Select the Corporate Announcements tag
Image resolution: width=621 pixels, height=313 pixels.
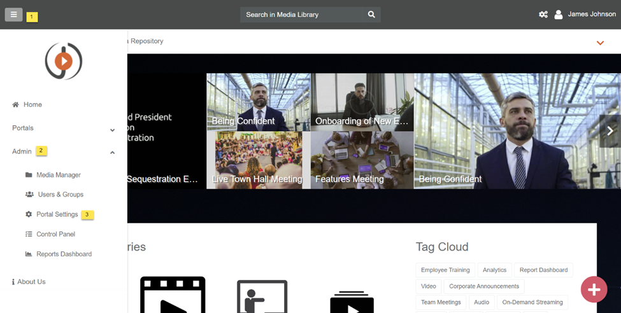(x=483, y=286)
